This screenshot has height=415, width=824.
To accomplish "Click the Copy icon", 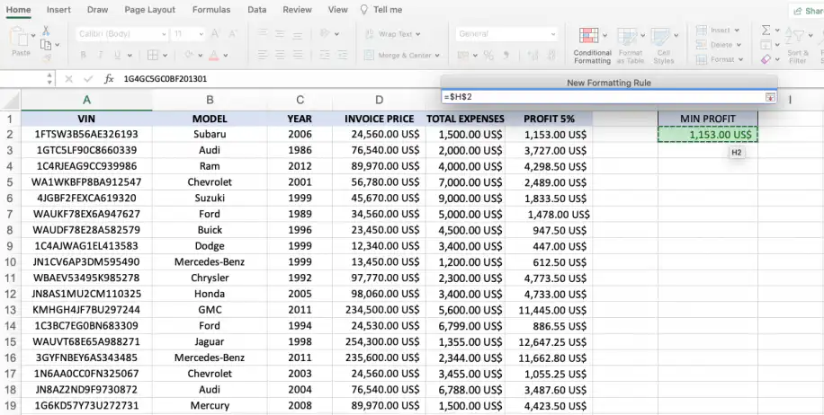I will pos(46,45).
